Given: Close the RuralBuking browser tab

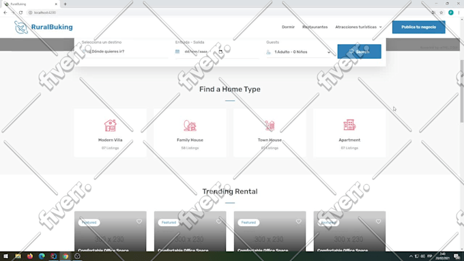Looking at the screenshot, I should [56, 4].
